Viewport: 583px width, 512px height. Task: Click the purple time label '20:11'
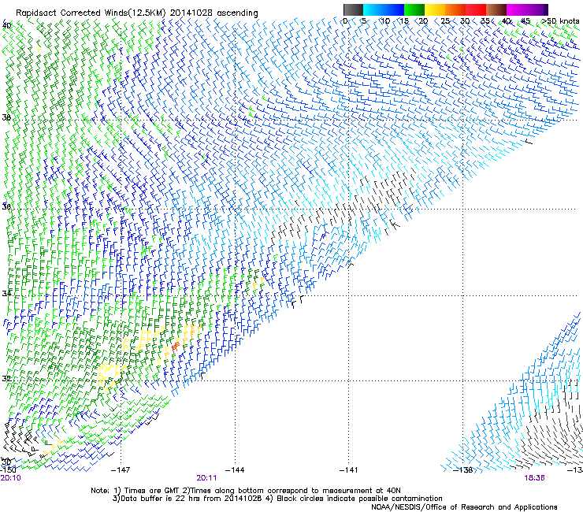pyautogui.click(x=206, y=478)
